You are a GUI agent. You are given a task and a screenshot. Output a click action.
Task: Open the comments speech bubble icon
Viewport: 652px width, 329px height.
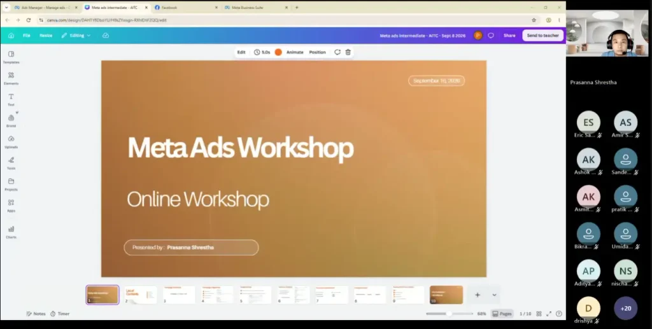click(x=491, y=35)
